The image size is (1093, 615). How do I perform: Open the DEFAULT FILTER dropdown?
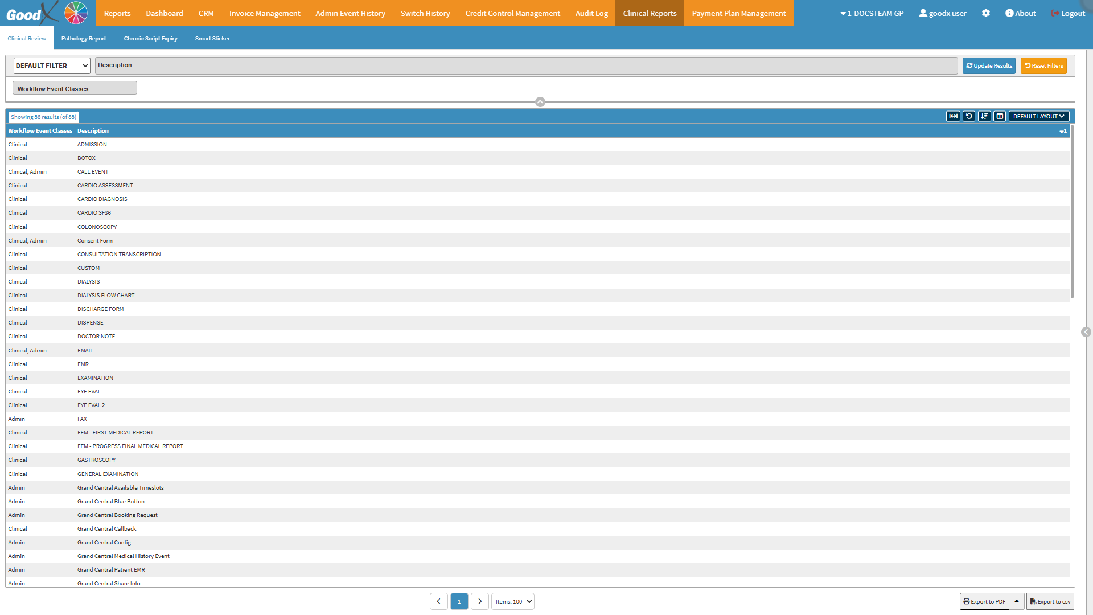52,66
